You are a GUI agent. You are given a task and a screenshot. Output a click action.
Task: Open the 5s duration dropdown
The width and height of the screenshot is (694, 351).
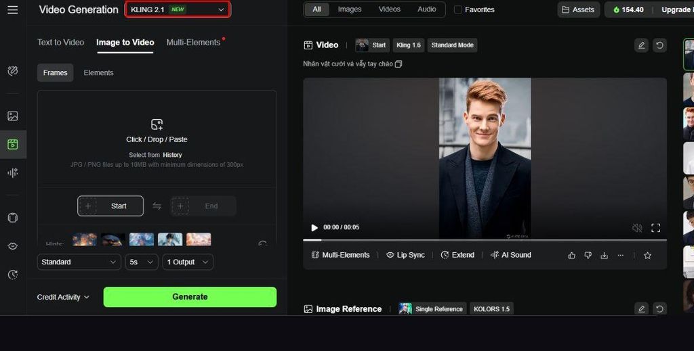point(142,262)
